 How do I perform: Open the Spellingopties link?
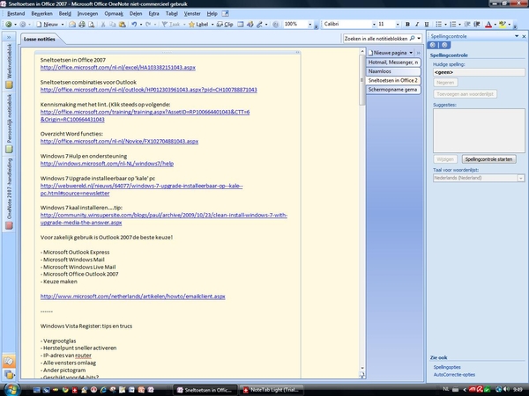[x=447, y=367]
